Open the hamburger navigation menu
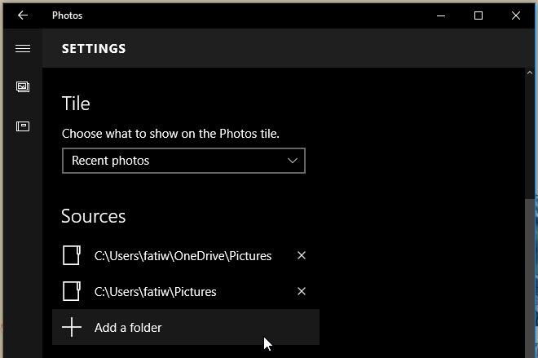Viewport: 538px width, 358px height. (x=23, y=49)
